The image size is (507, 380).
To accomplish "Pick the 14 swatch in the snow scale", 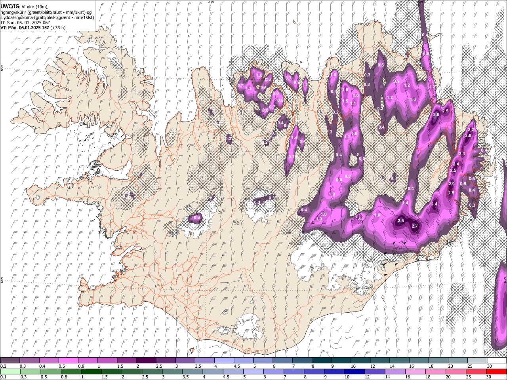I will click(x=399, y=361).
